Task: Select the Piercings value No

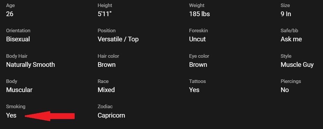Action: (x=285, y=90)
